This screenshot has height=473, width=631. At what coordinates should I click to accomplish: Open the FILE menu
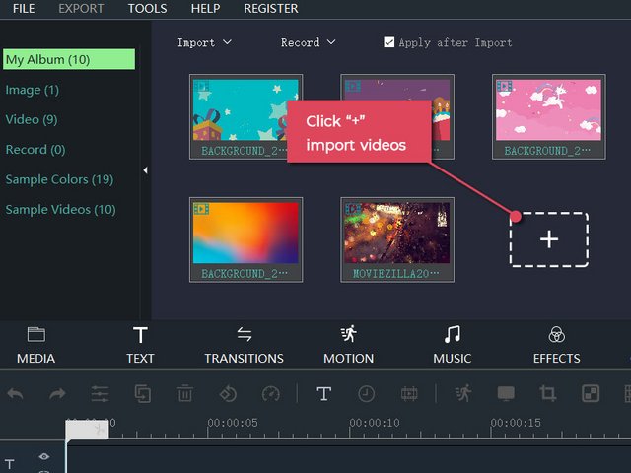point(24,8)
